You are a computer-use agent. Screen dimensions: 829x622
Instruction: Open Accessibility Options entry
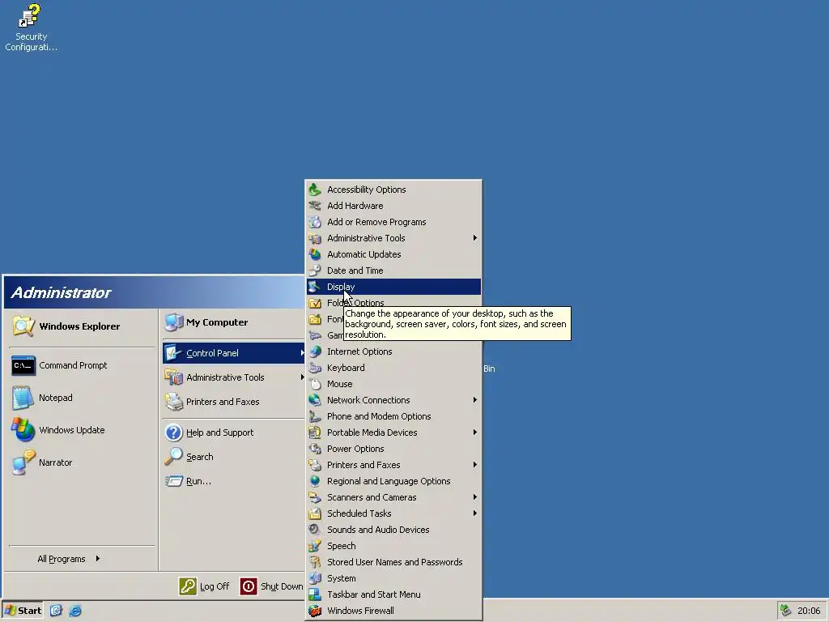(x=394, y=190)
